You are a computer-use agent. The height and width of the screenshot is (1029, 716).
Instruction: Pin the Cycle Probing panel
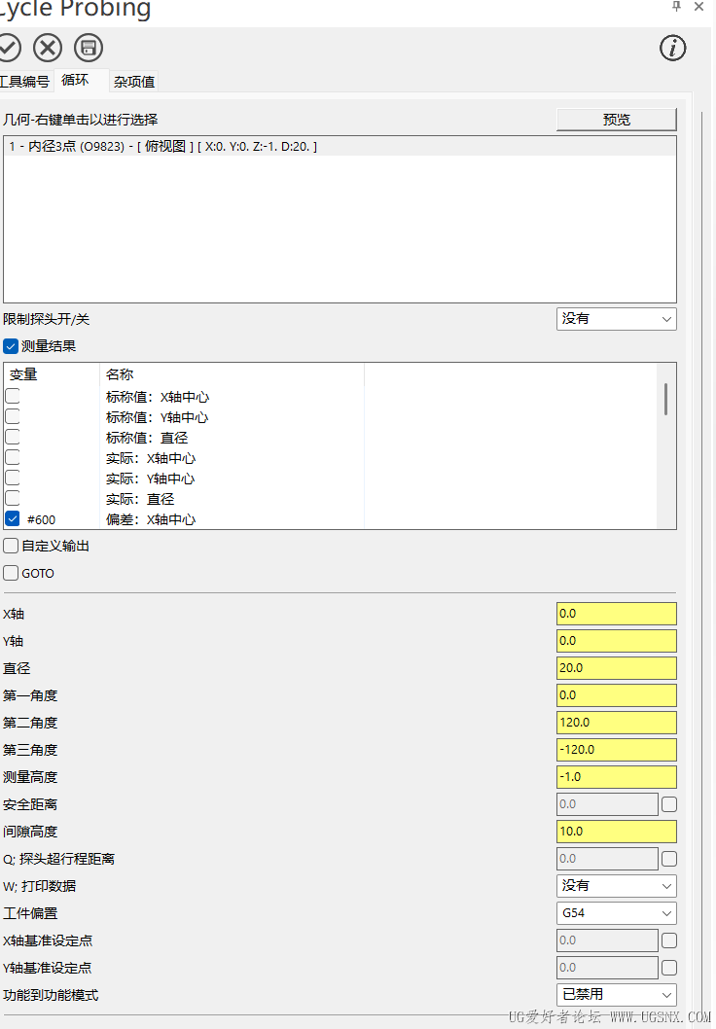tap(677, 7)
